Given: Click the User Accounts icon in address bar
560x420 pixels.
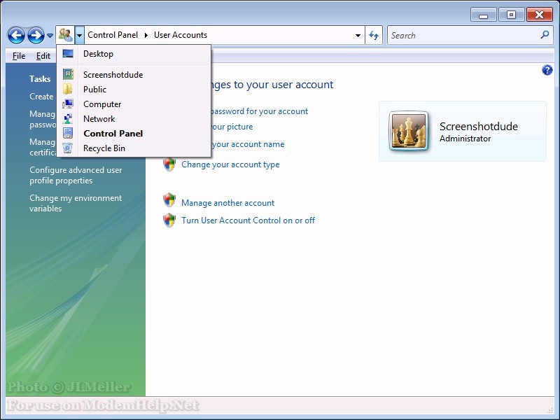Looking at the screenshot, I should (65, 35).
